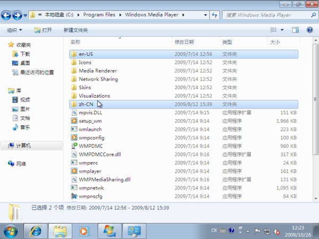This screenshot has width=319, height=239.
Task: Click the 2009/8/12 15:39 date cell
Action: [x=194, y=104]
